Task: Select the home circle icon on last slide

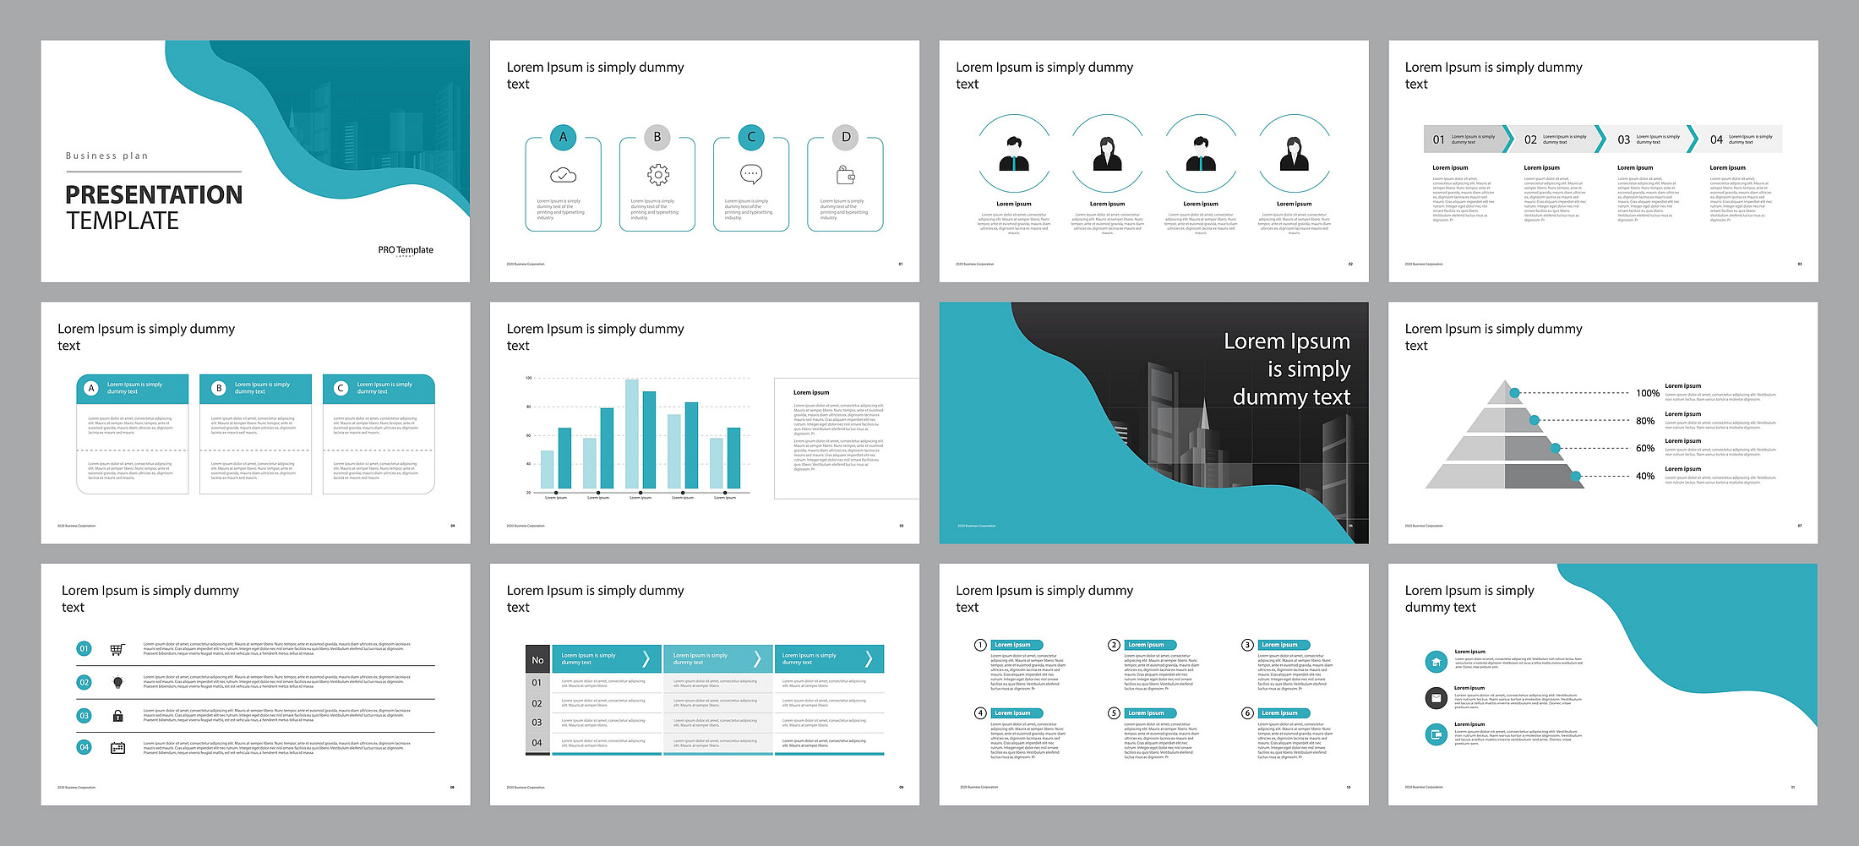Action: coord(1436,662)
